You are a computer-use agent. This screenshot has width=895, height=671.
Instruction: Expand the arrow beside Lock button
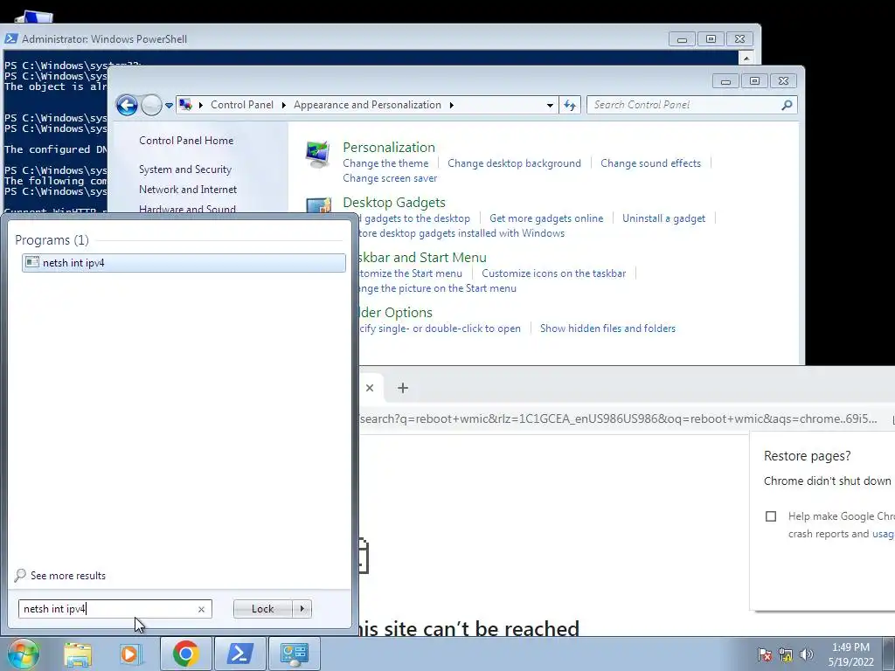click(x=302, y=609)
